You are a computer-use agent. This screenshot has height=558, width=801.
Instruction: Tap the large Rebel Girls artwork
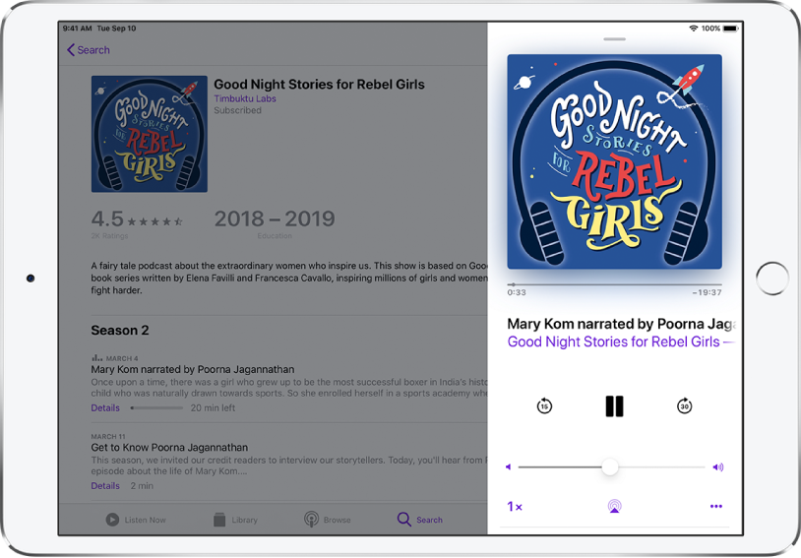[614, 161]
